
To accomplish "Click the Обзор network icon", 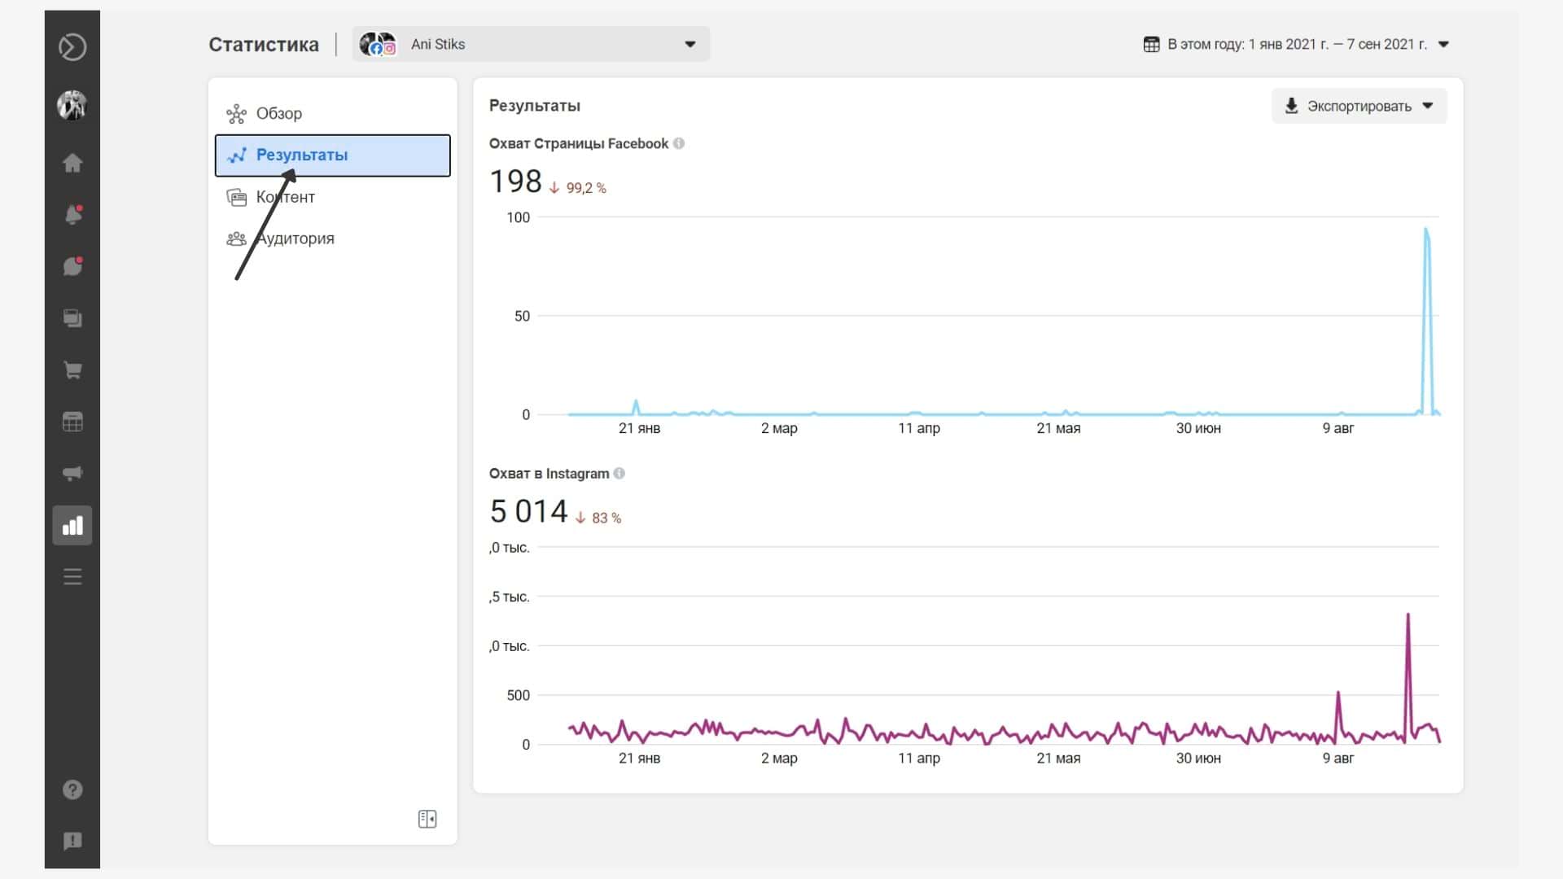I will (x=236, y=114).
